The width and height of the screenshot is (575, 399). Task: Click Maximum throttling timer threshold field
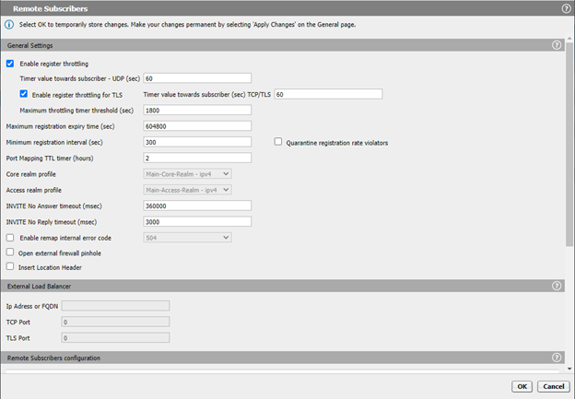coord(197,110)
